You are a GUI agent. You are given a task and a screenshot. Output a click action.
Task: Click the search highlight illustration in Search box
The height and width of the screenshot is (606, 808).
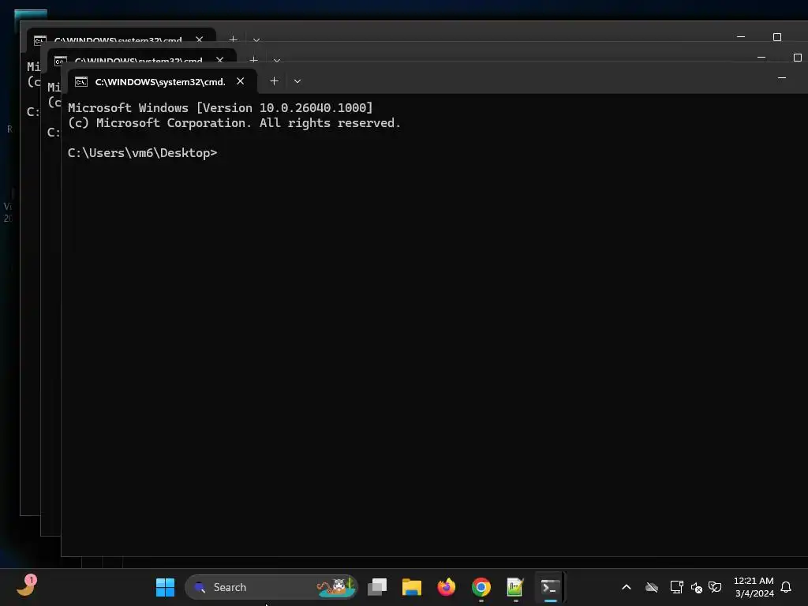point(336,587)
